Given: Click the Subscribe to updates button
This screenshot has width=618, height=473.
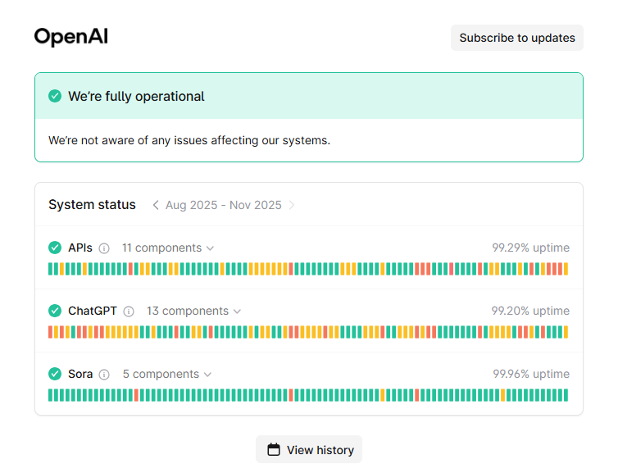Looking at the screenshot, I should click(x=516, y=38).
